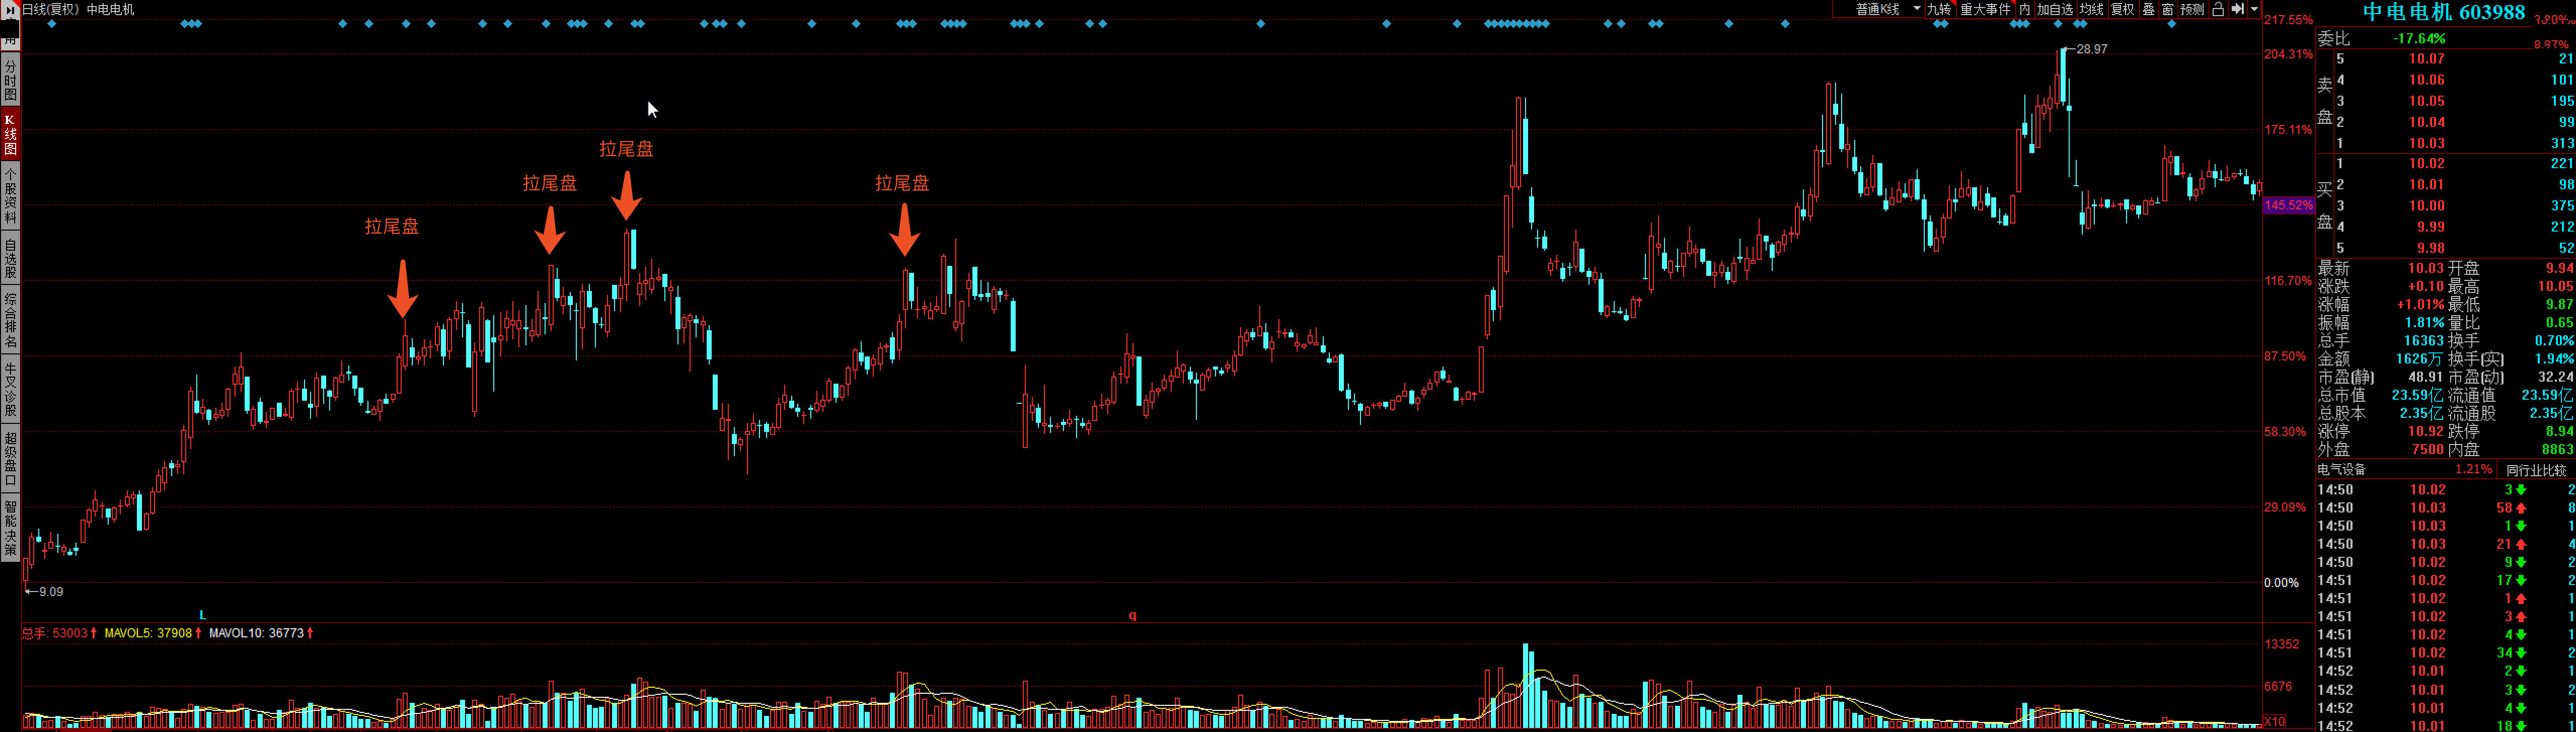Click the L marker below the chart
The height and width of the screenshot is (732, 2576).
point(202,615)
